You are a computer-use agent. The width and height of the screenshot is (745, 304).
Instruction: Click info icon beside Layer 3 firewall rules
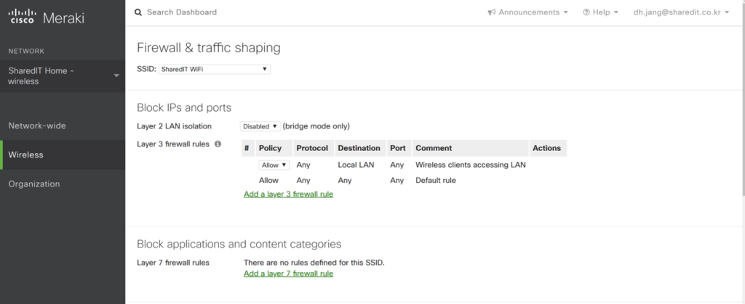click(x=217, y=144)
